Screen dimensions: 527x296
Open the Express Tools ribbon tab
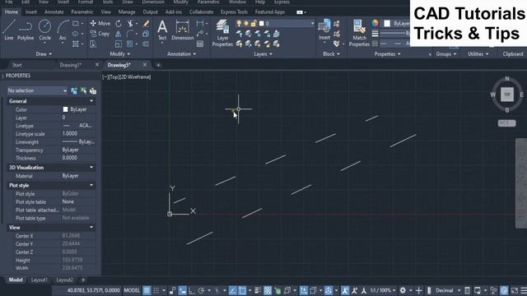234,12
